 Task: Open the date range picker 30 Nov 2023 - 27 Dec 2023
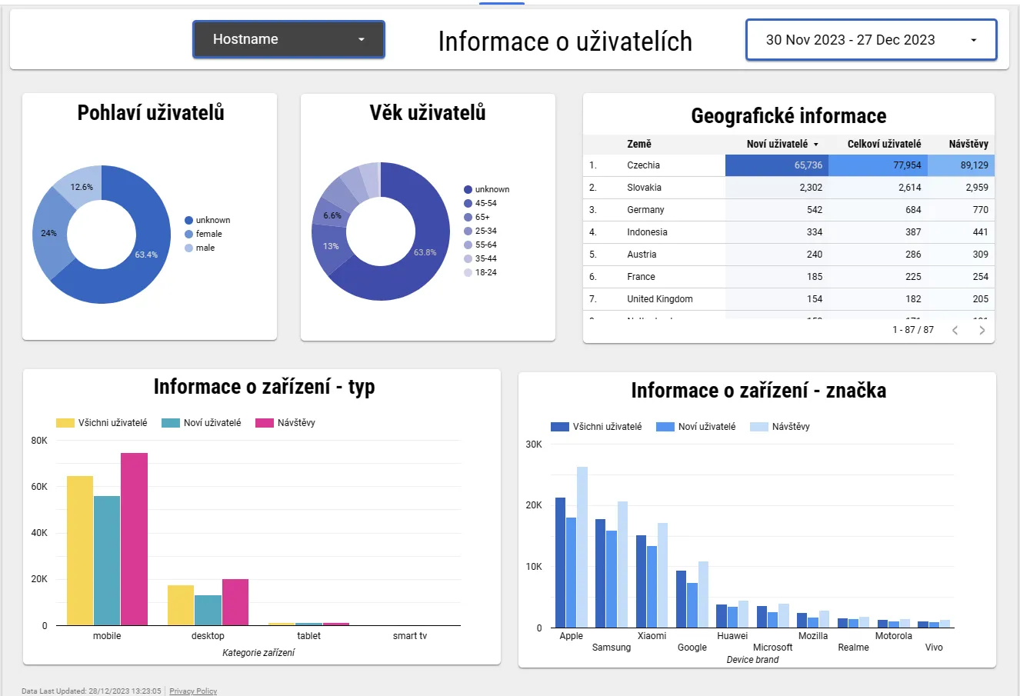click(871, 40)
